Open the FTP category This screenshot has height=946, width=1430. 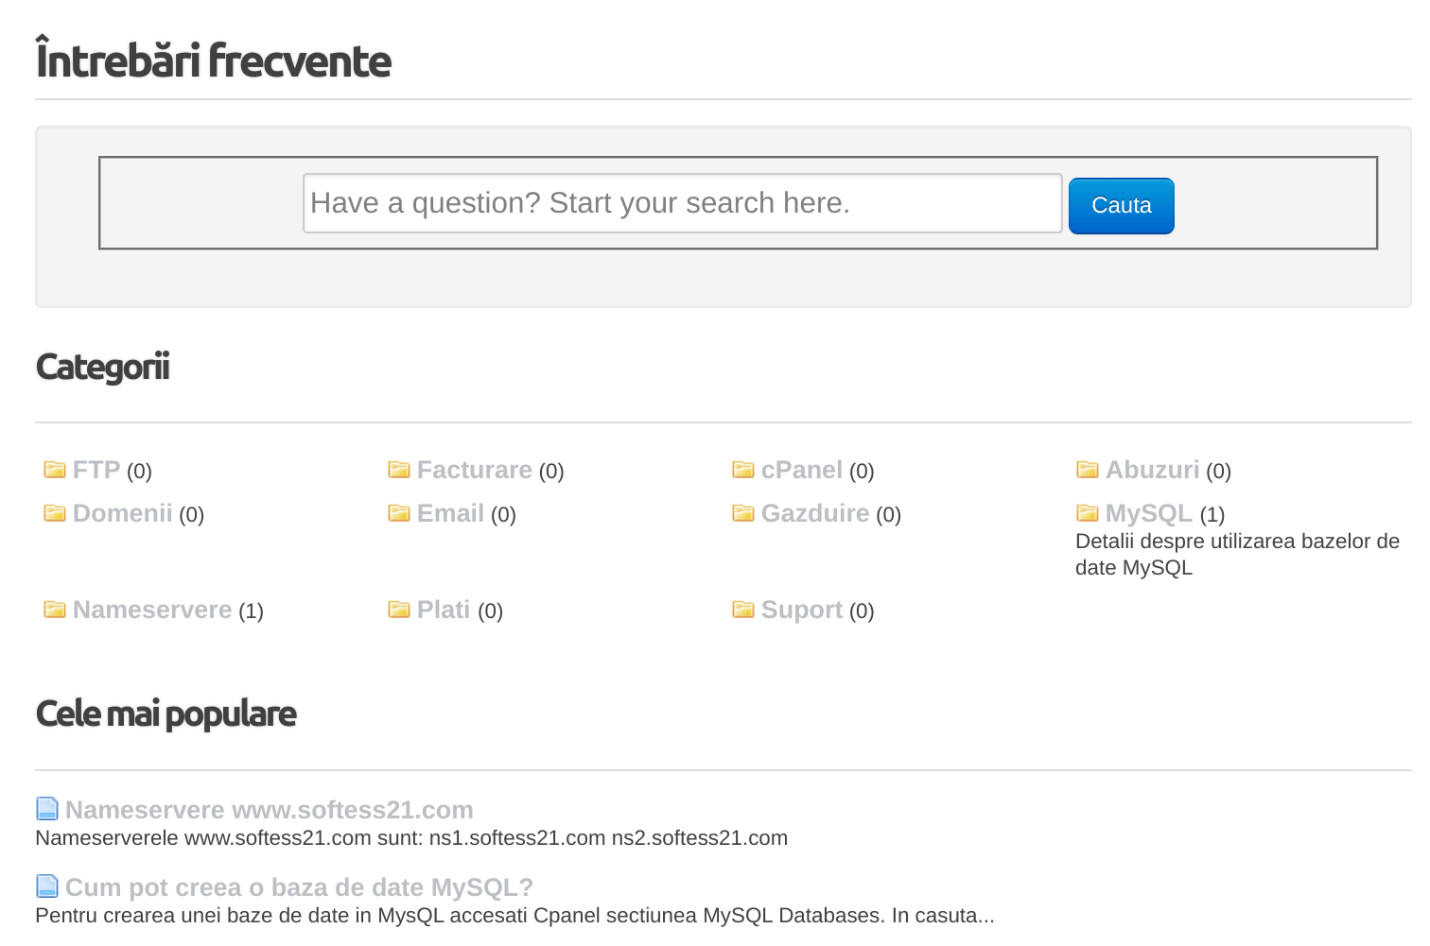(x=96, y=470)
